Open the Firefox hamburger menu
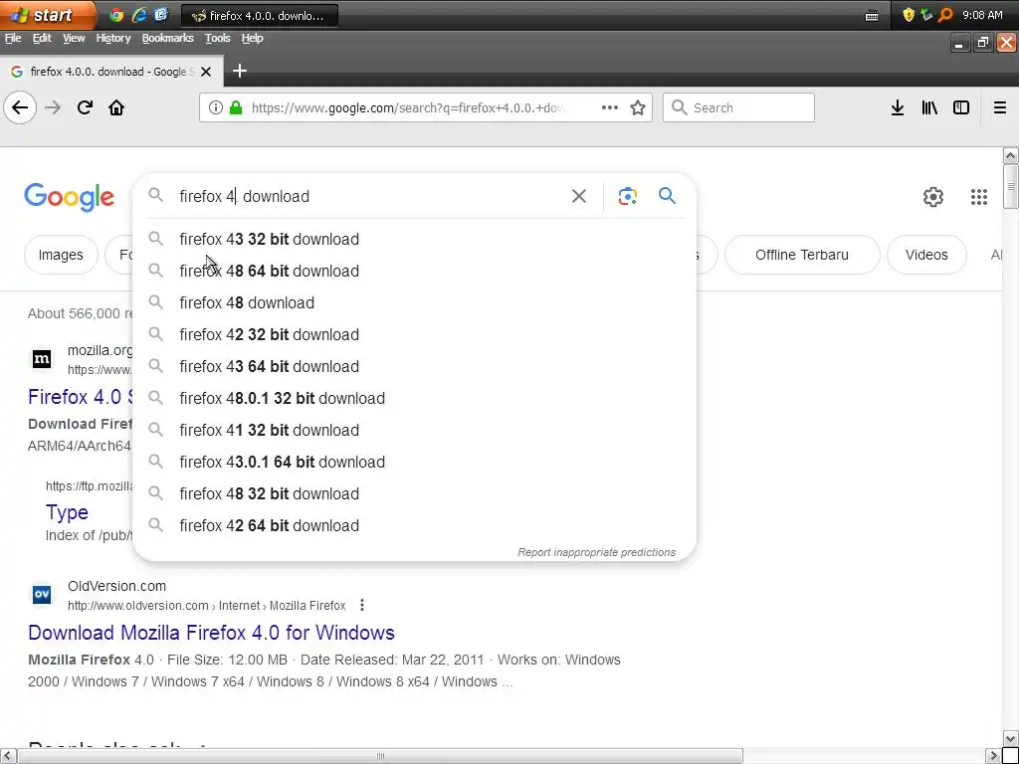Viewport: 1019px width, 764px height. 1000,107
